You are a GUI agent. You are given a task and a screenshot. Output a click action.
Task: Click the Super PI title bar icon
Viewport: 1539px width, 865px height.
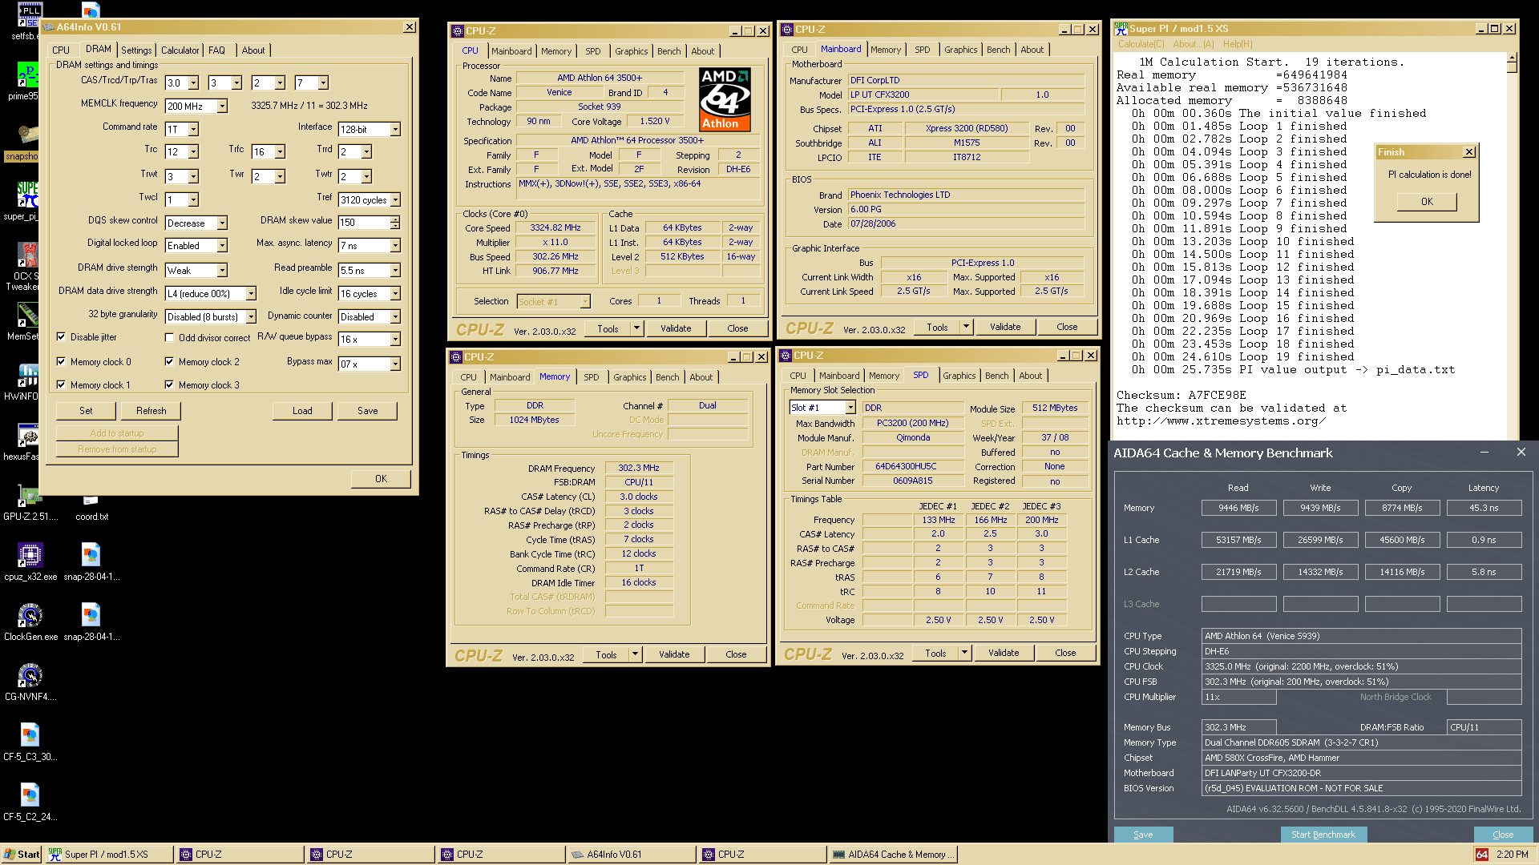click(1121, 28)
